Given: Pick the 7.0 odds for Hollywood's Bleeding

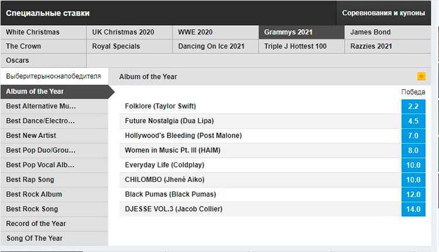Looking at the screenshot, I should 413,135.
